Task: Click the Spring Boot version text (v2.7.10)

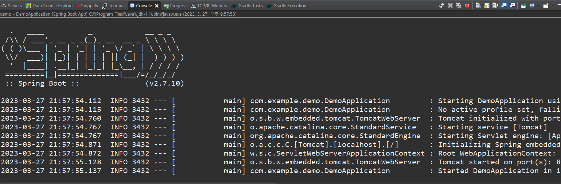Action: (x=164, y=83)
